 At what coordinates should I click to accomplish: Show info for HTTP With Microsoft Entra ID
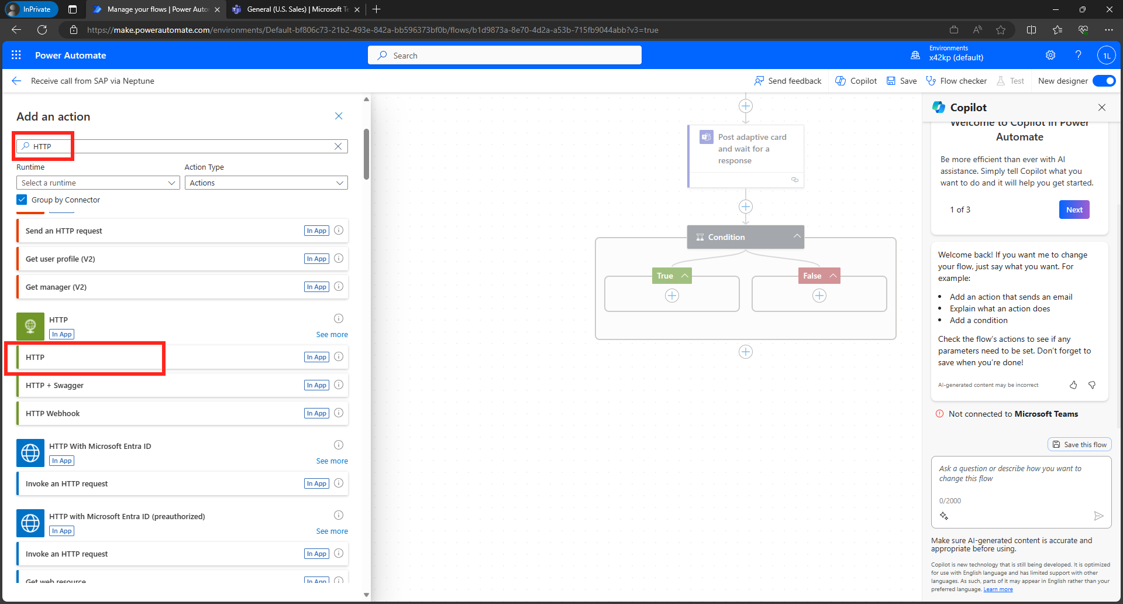pyautogui.click(x=339, y=445)
